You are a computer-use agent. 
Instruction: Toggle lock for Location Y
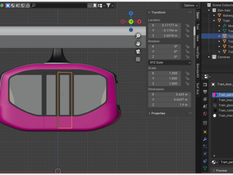(187, 31)
